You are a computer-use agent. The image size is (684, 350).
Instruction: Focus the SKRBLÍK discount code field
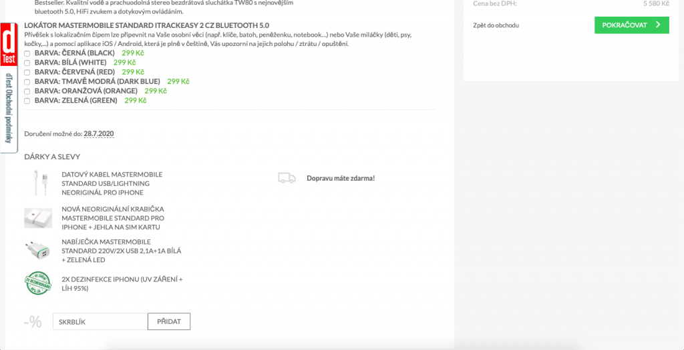100,322
